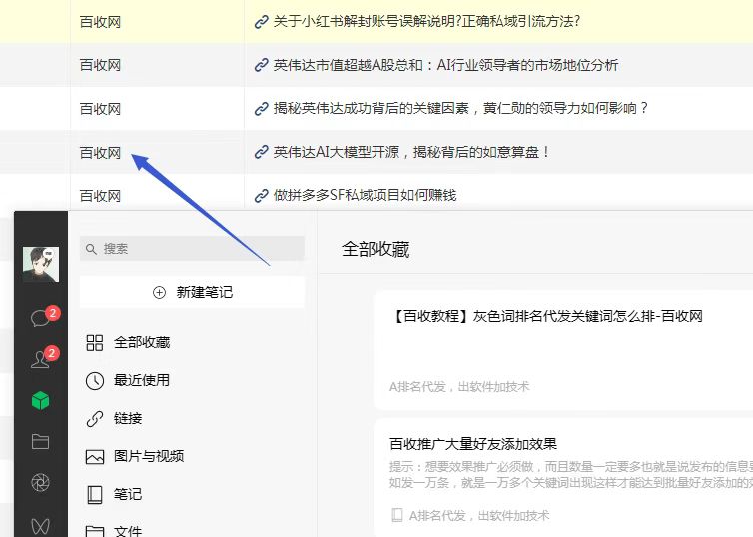Click the chain icon beside 链接
The height and width of the screenshot is (537, 753).
[x=95, y=418]
